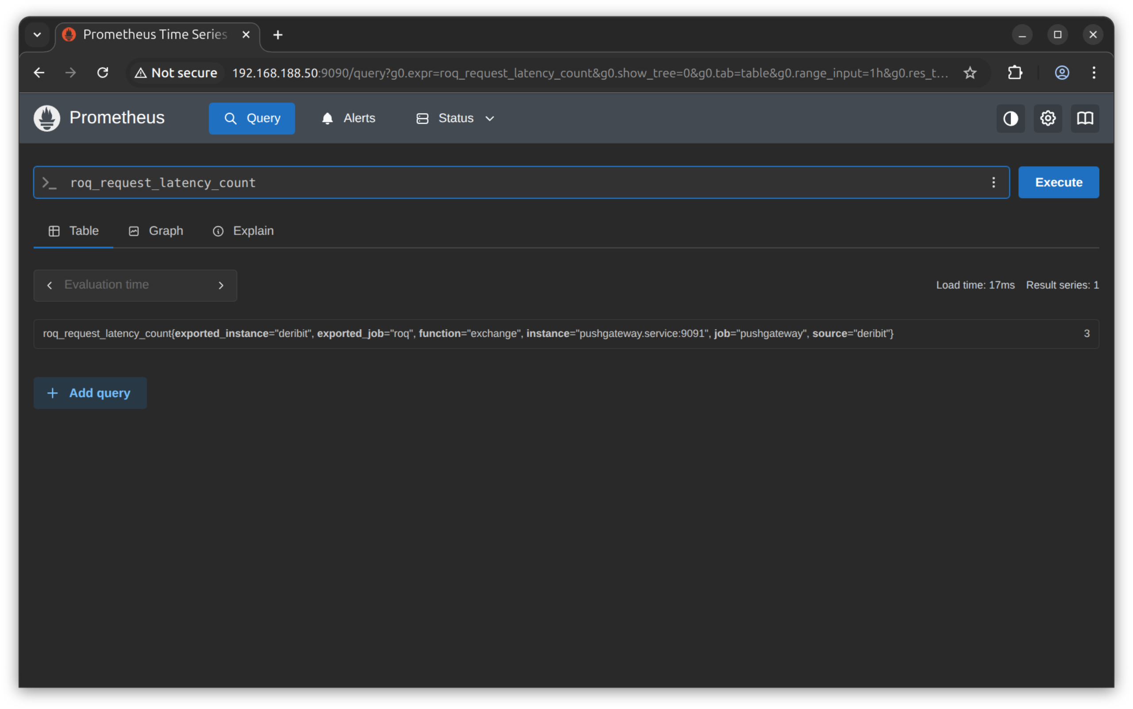Focus the expression query input
Viewport: 1133px width, 709px height.
click(520, 182)
